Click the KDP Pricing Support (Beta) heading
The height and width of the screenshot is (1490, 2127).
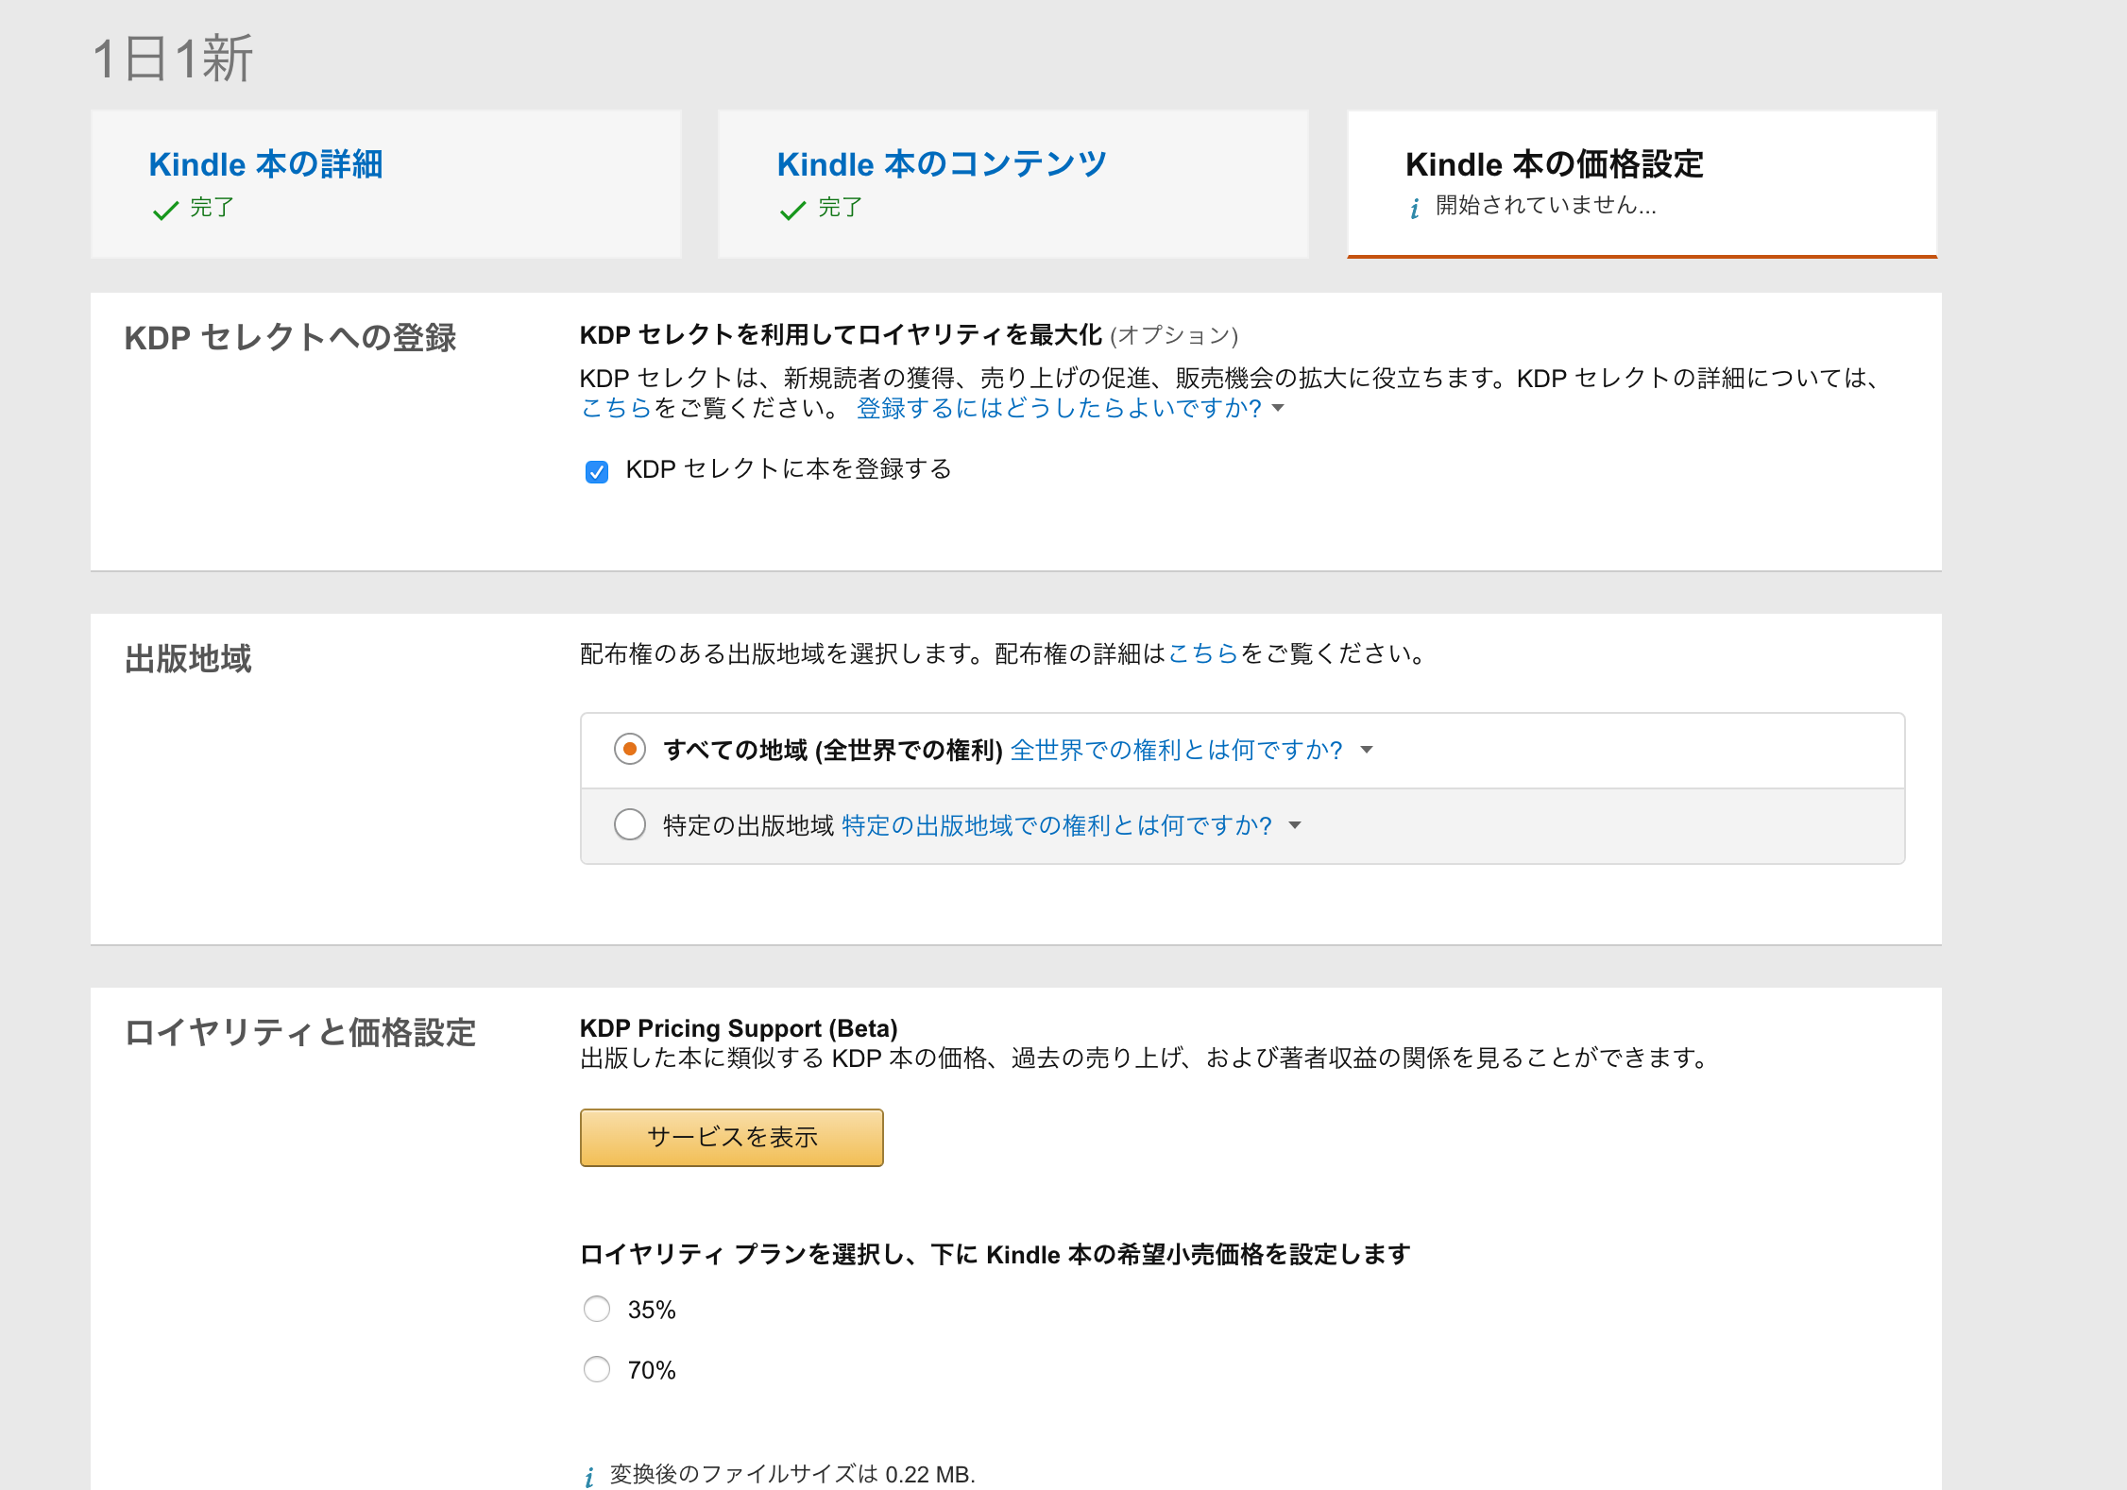(x=739, y=1028)
